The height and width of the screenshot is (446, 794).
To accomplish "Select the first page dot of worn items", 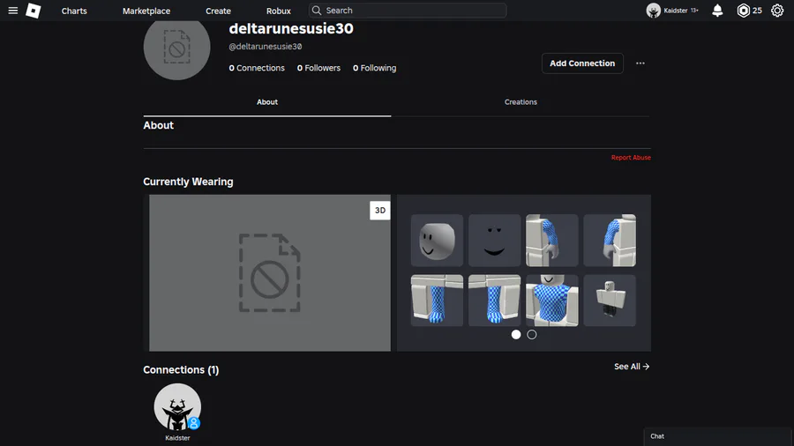I will pos(516,335).
